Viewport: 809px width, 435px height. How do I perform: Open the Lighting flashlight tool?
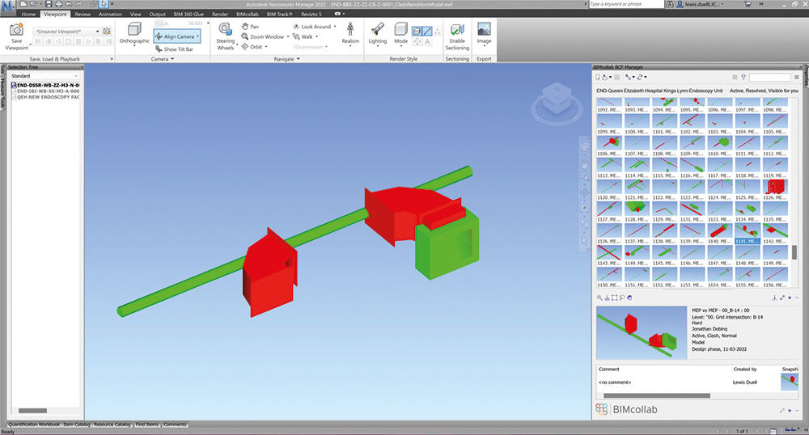[377, 32]
